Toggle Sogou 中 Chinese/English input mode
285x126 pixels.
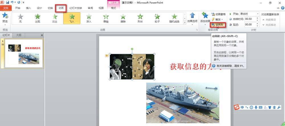(242, 108)
